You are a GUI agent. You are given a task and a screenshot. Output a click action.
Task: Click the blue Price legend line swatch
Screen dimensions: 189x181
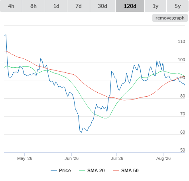tap(54, 171)
